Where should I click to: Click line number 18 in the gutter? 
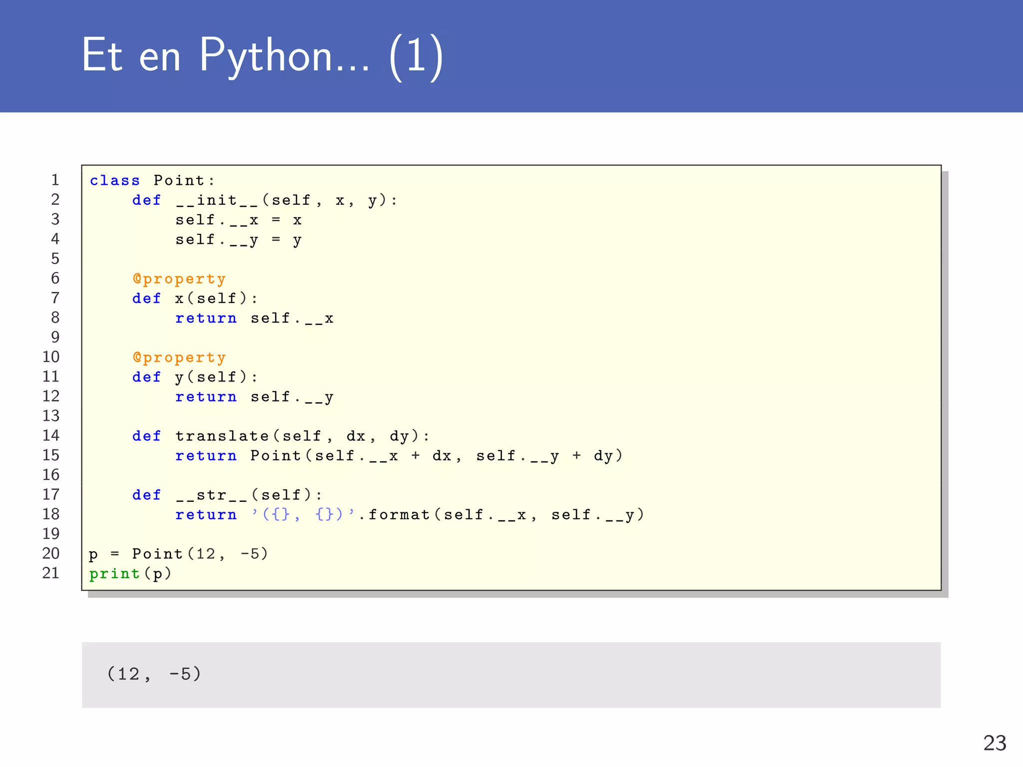[51, 514]
